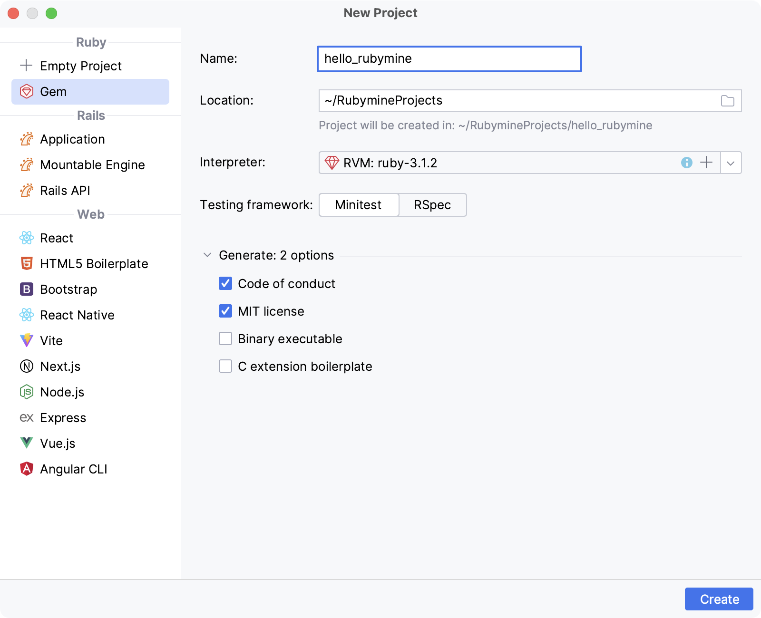Choose the Angular CLI icon
The height and width of the screenshot is (618, 761).
click(x=27, y=469)
